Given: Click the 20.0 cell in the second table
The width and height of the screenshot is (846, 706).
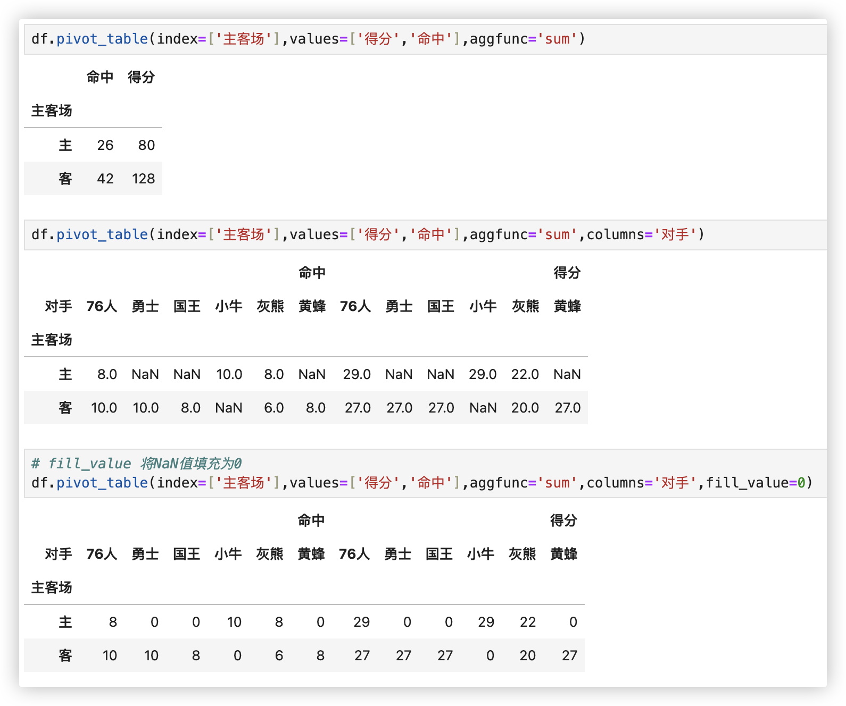Looking at the screenshot, I should click(x=525, y=408).
